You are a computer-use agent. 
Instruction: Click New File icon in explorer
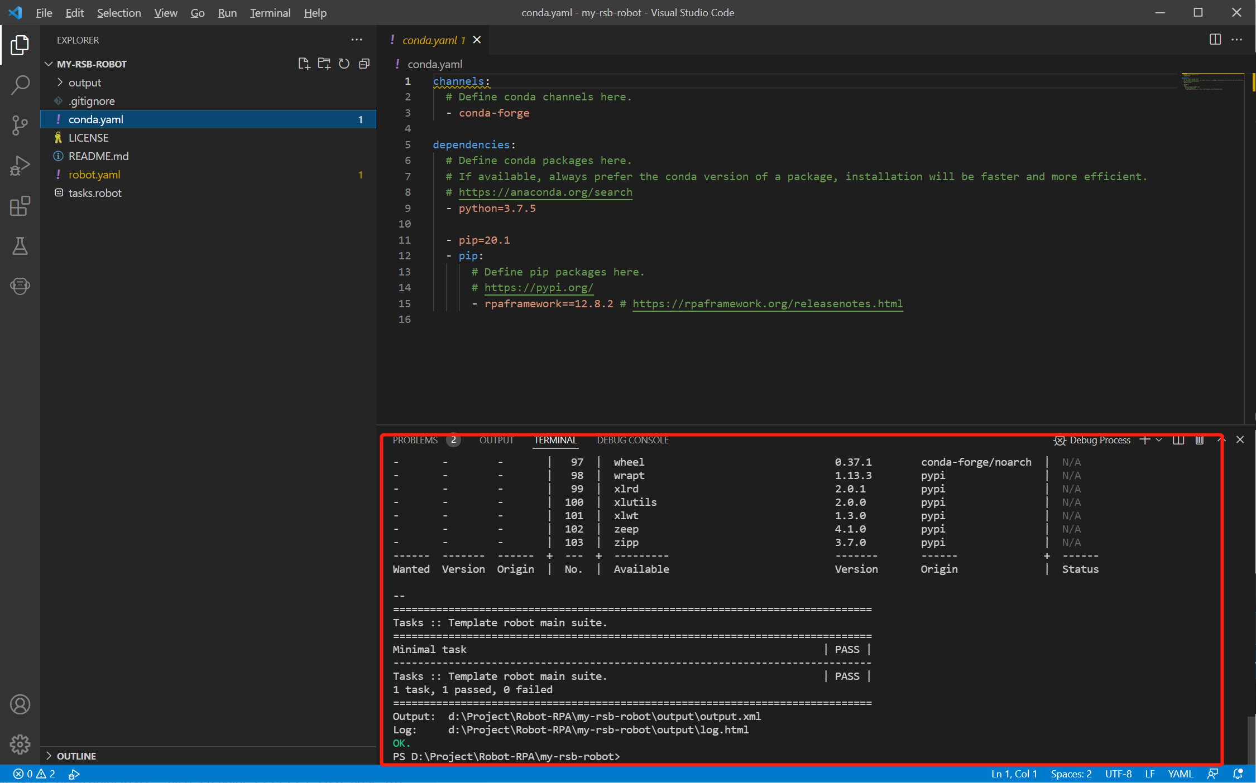click(304, 64)
